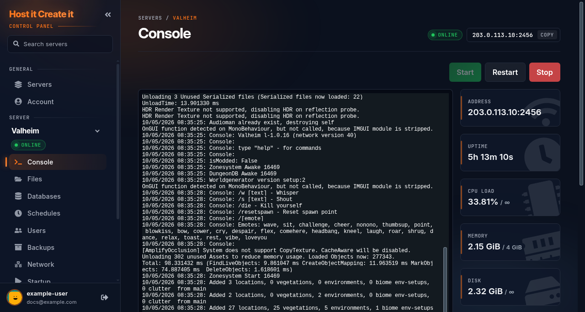Click the VALHEIM breadcrumb link

pos(185,18)
